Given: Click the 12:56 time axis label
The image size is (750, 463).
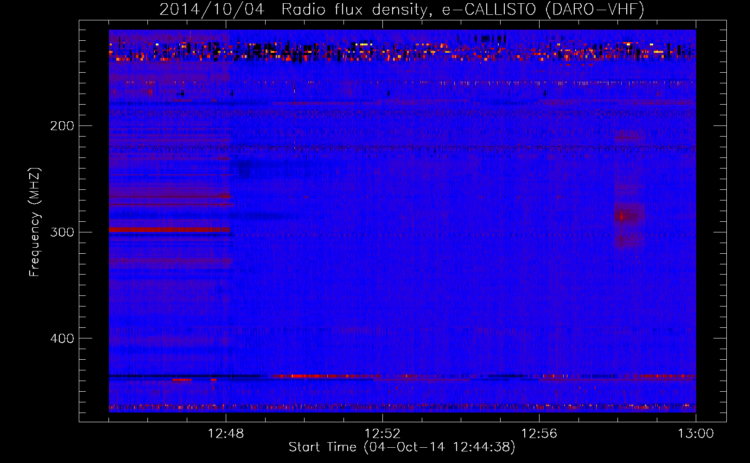Looking at the screenshot, I should (539, 434).
